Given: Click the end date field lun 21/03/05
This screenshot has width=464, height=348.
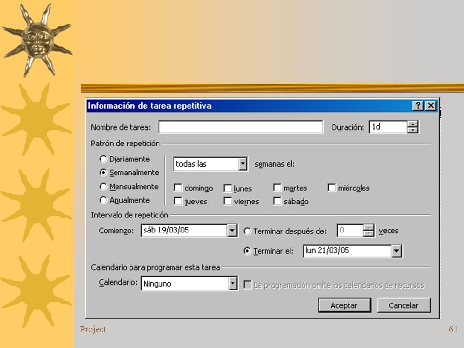Looking at the screenshot, I should 348,251.
